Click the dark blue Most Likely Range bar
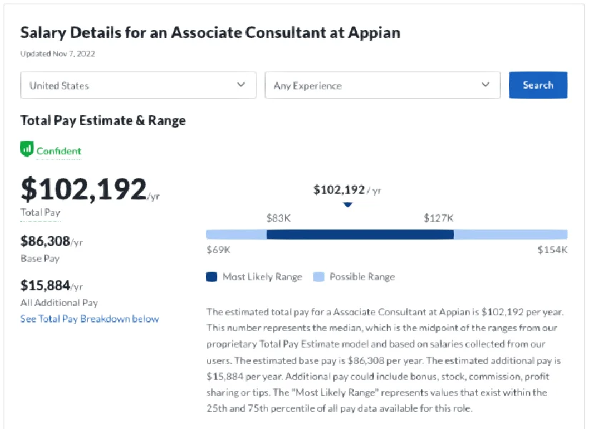Screen dimensions: 589x429 click(x=360, y=235)
